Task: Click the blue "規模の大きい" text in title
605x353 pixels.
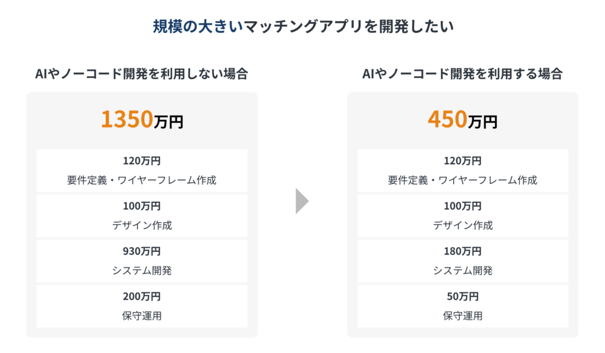Action: pyautogui.click(x=198, y=27)
